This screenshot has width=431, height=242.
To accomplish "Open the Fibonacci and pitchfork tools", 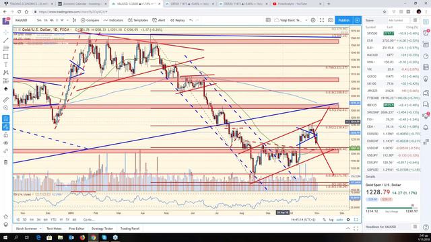I will click(x=6, y=48).
